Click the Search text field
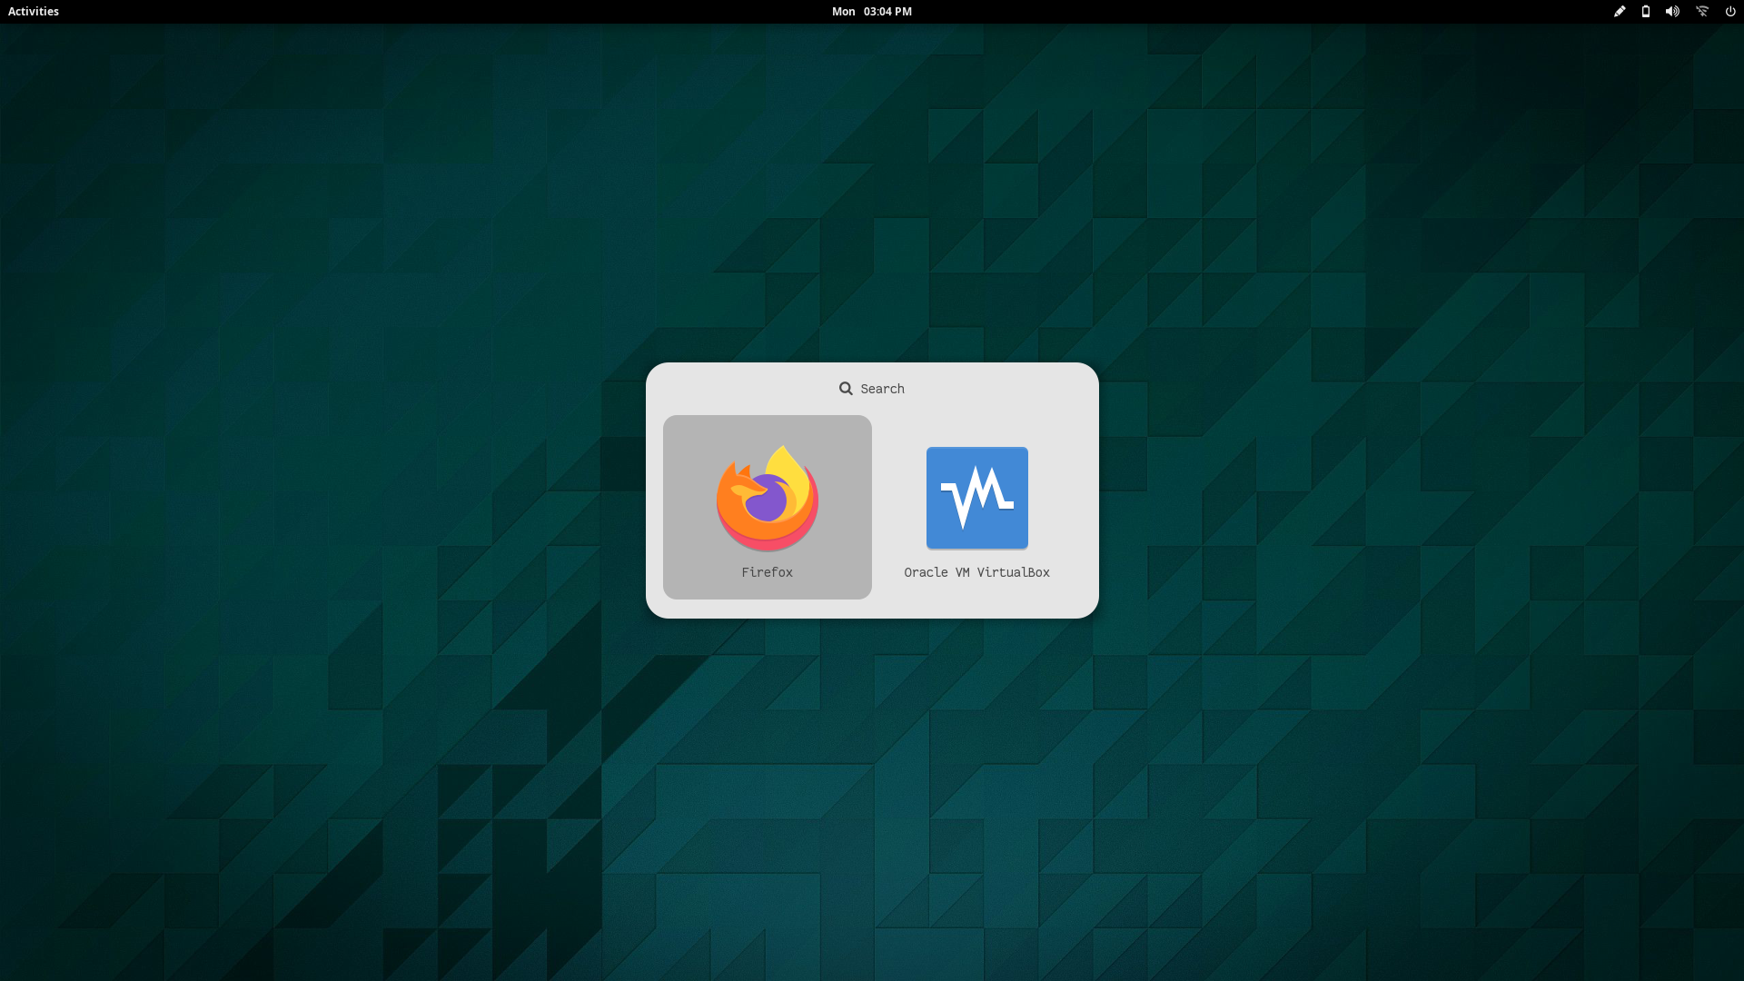Image resolution: width=1744 pixels, height=981 pixels. [882, 389]
